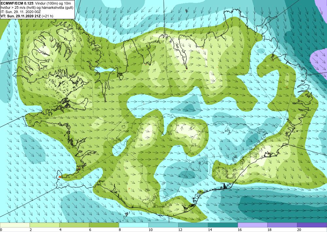
Task: Select the light green 2–4 legend swatch
Action: pos(44,225)
